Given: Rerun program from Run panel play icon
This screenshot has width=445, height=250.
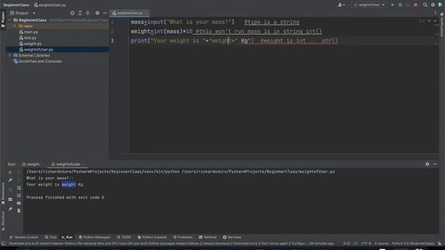Looking at the screenshot, I should [x=10, y=172].
